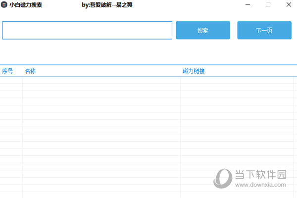Close the 小白磁力搜索 window

tap(289, 5)
